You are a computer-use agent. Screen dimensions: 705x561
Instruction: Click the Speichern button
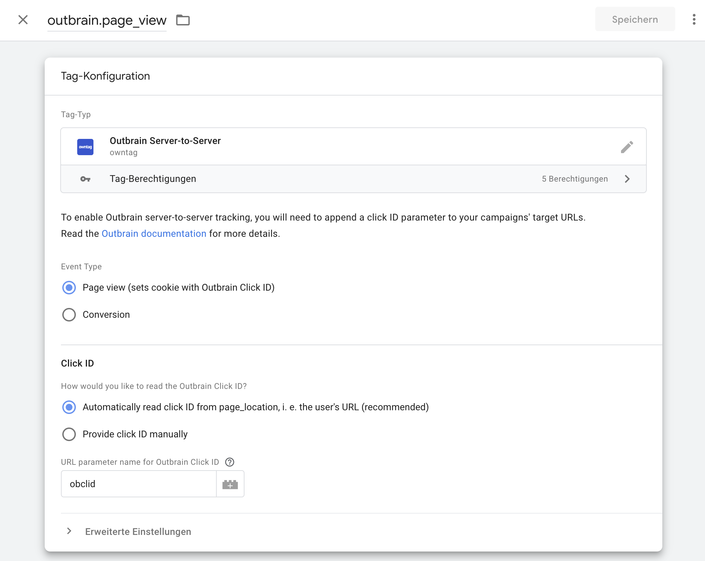coord(635,20)
